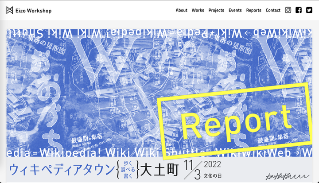
Task: Click the yellow Report stamp text
Action: (236, 123)
